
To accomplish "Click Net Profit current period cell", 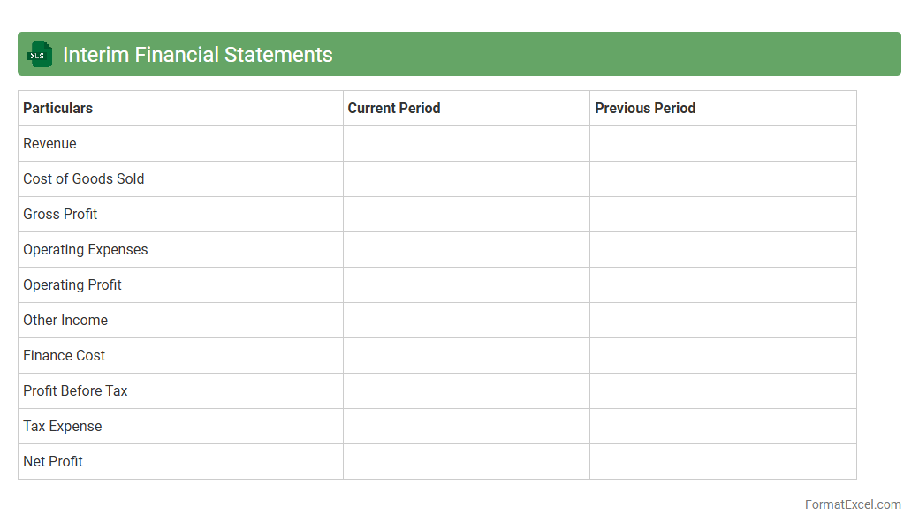I will tap(466, 462).
